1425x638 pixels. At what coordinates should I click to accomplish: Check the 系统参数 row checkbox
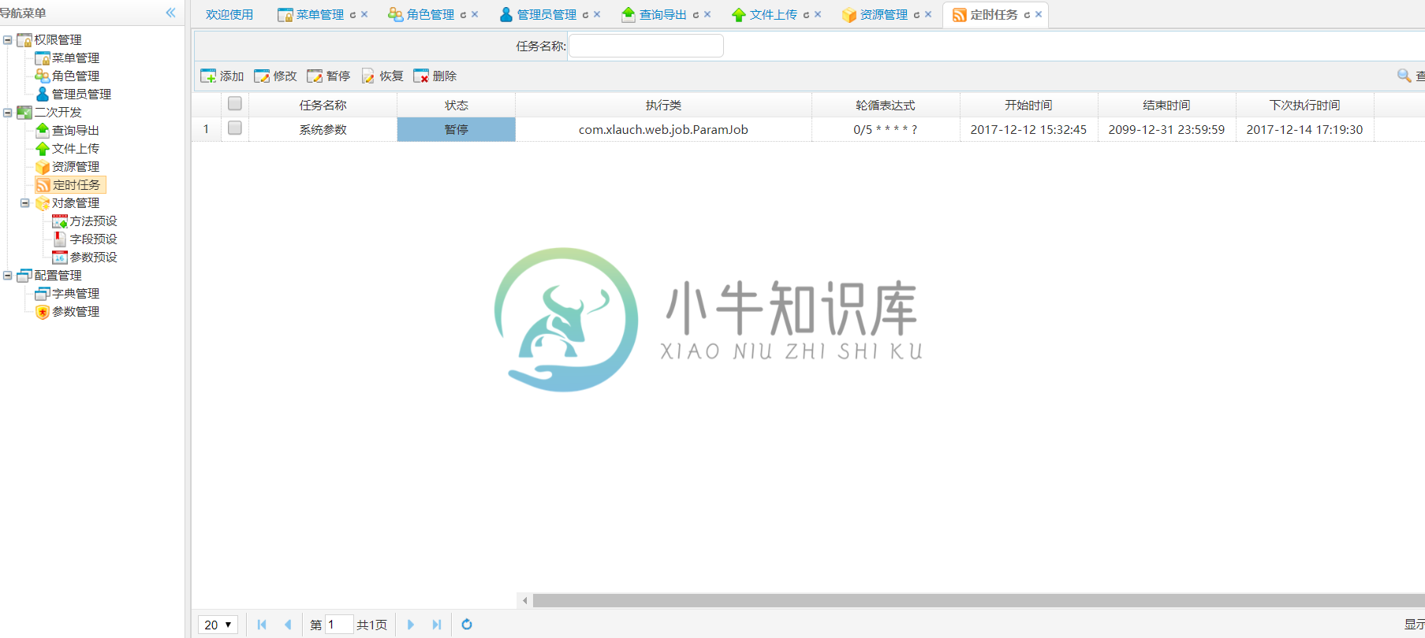tap(234, 128)
